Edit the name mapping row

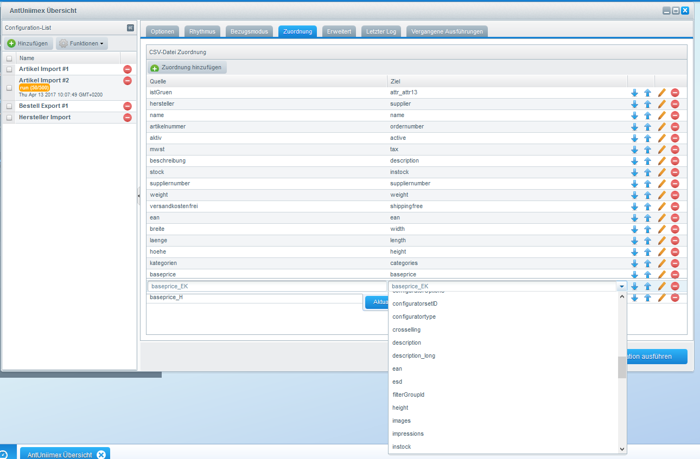click(x=661, y=115)
